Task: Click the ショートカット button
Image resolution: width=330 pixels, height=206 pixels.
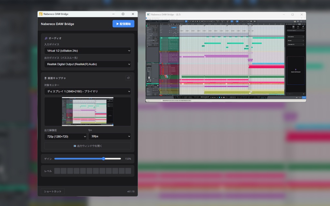Action: pyautogui.click(x=53, y=192)
